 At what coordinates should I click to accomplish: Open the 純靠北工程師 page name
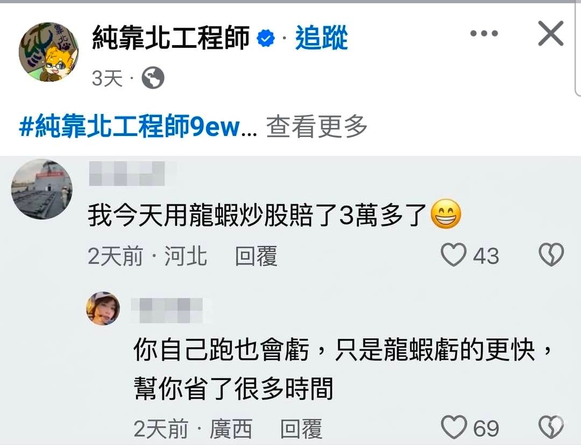171,38
